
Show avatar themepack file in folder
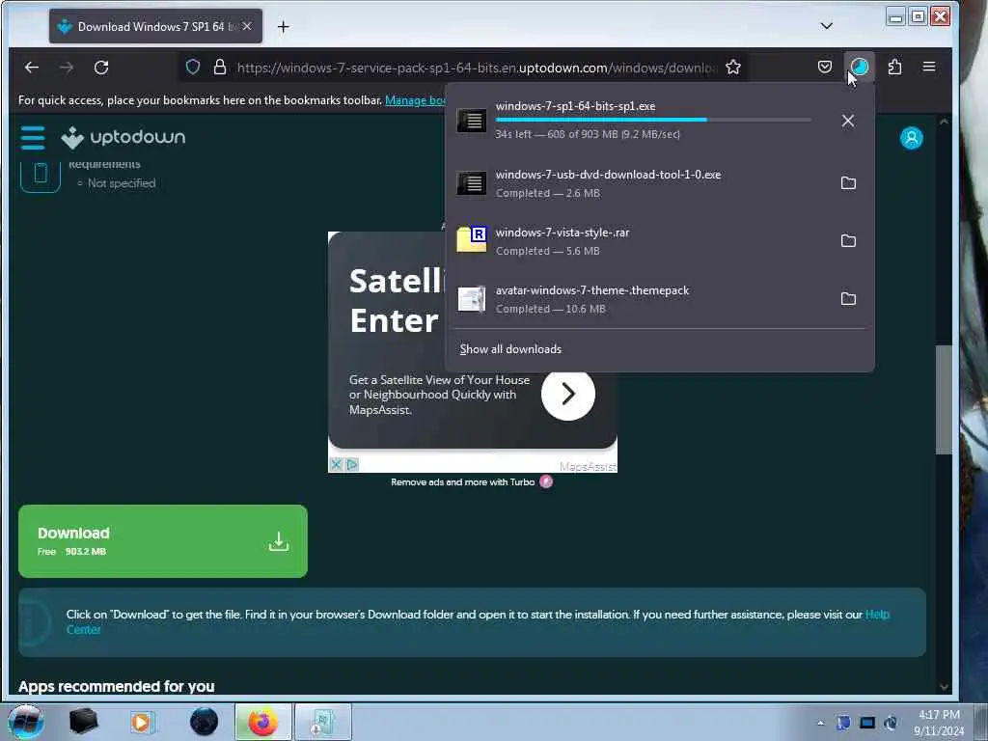[x=848, y=299]
